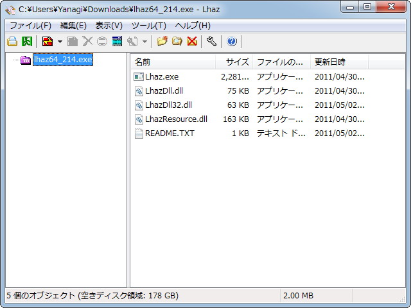Click the new folder toolbar icon
411x308 pixels.
162,41
